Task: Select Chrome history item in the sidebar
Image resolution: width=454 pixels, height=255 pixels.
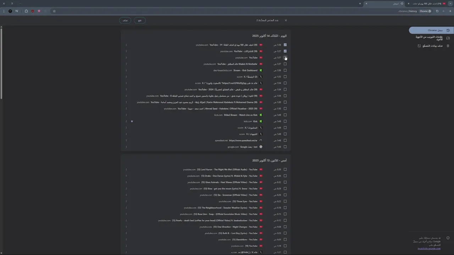Action: [431, 30]
